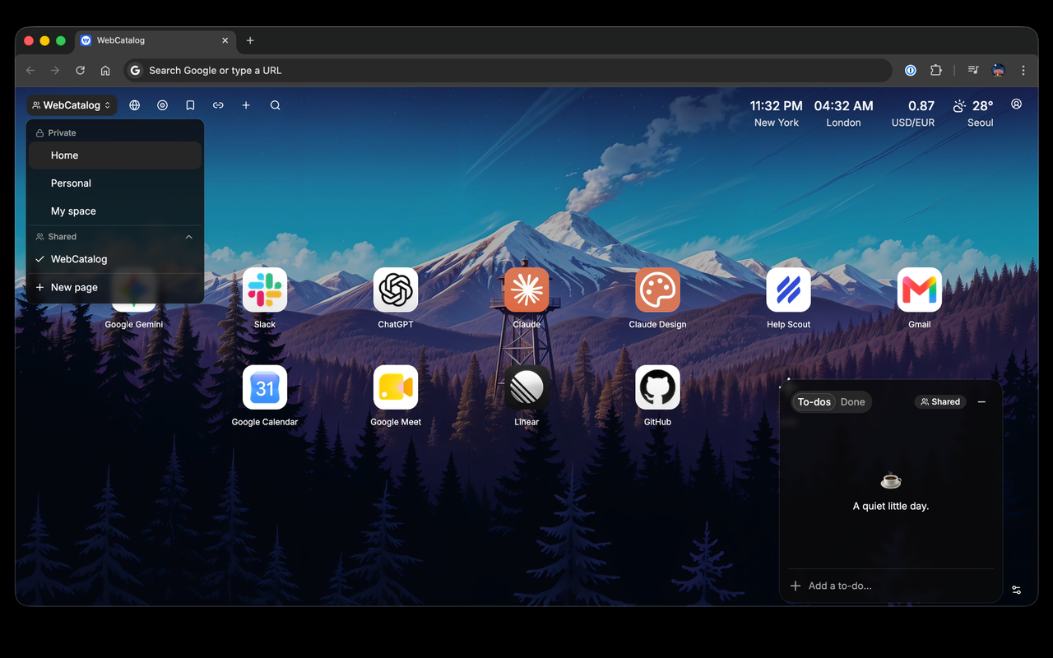
Task: Collapse the WebCatalog space switcher dropdown
Action: 72,105
